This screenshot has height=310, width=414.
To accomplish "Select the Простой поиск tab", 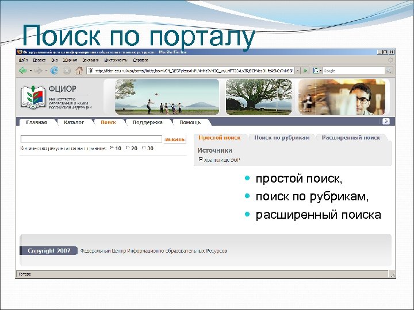I will (220, 138).
